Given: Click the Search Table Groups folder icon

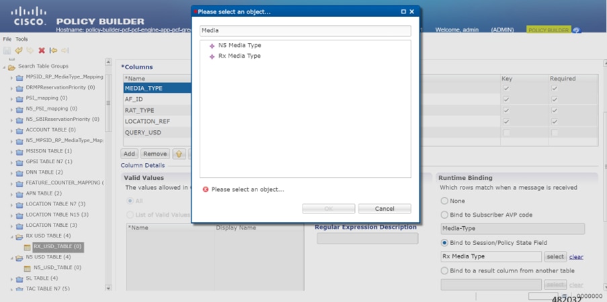Looking at the screenshot, I should point(11,67).
